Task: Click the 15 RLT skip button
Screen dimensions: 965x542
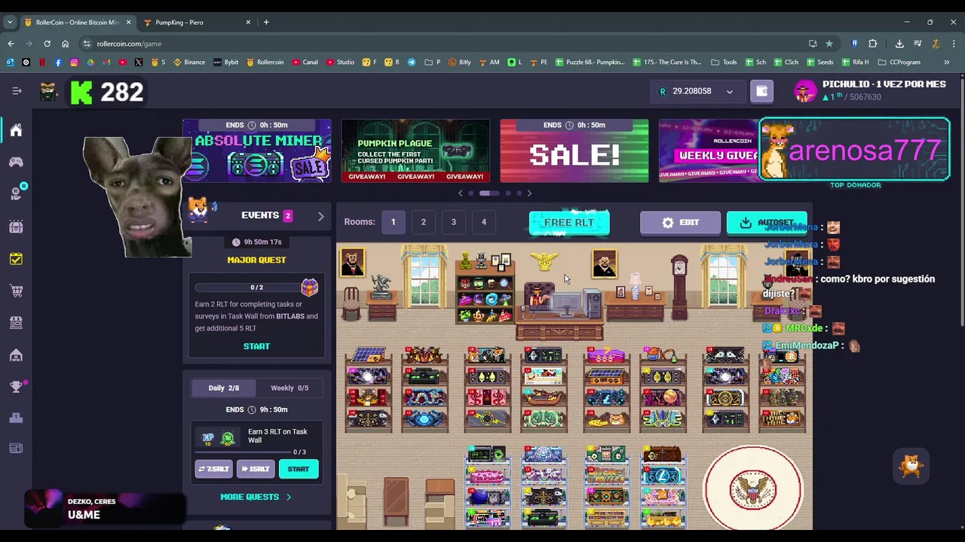Action: point(256,469)
